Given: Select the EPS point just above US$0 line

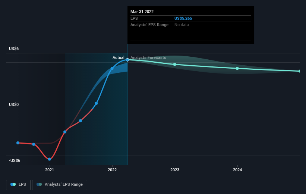Looking at the screenshot, I should (x=96, y=103).
